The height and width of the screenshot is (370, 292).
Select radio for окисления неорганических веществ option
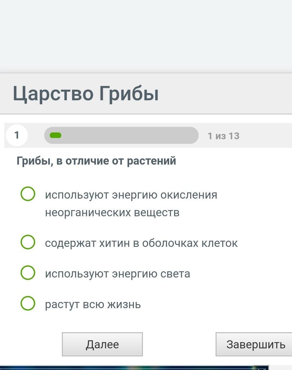(x=28, y=194)
